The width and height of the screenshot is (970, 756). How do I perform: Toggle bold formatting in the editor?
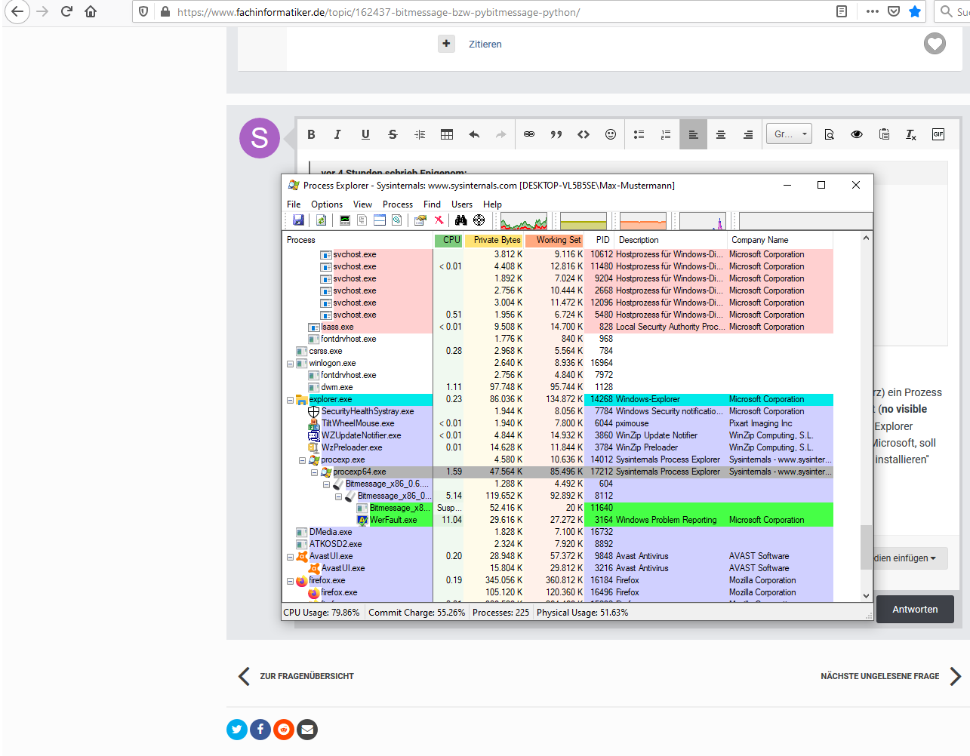pyautogui.click(x=311, y=134)
